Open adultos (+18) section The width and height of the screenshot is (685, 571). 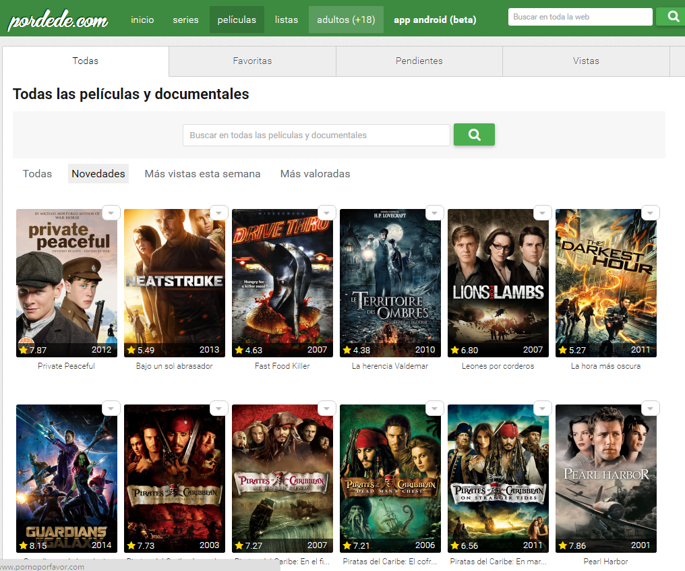pos(346,20)
